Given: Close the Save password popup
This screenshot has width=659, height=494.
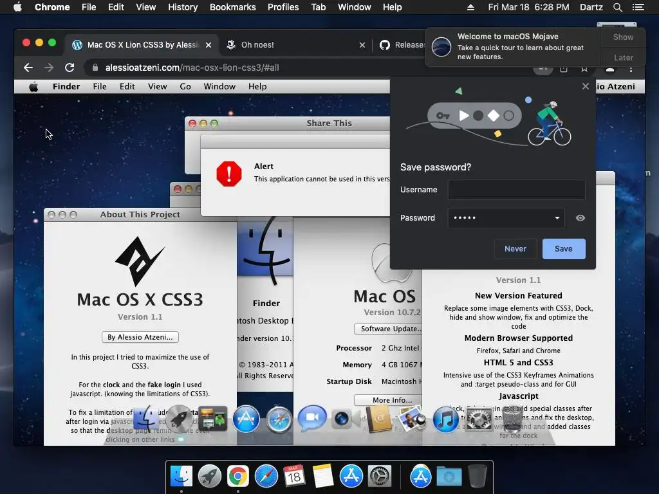Looking at the screenshot, I should point(586,86).
